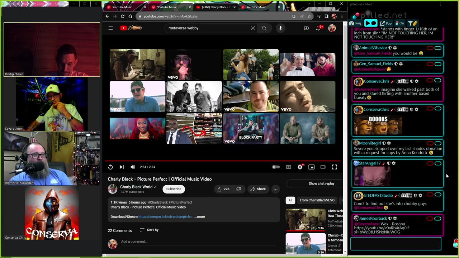Expand description with ...more
Image resolution: width=459 pixels, height=258 pixels.
pos(200,217)
